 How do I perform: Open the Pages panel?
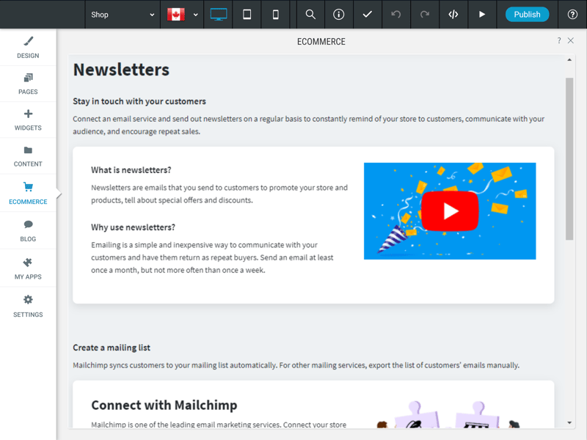click(x=28, y=84)
